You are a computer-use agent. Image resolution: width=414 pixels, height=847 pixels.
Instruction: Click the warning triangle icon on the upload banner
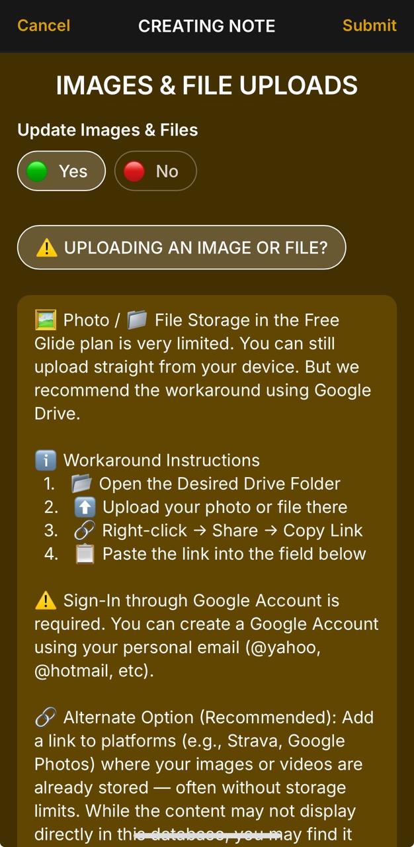click(46, 247)
